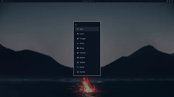Expand the Apps row chevron

tap(97, 29)
